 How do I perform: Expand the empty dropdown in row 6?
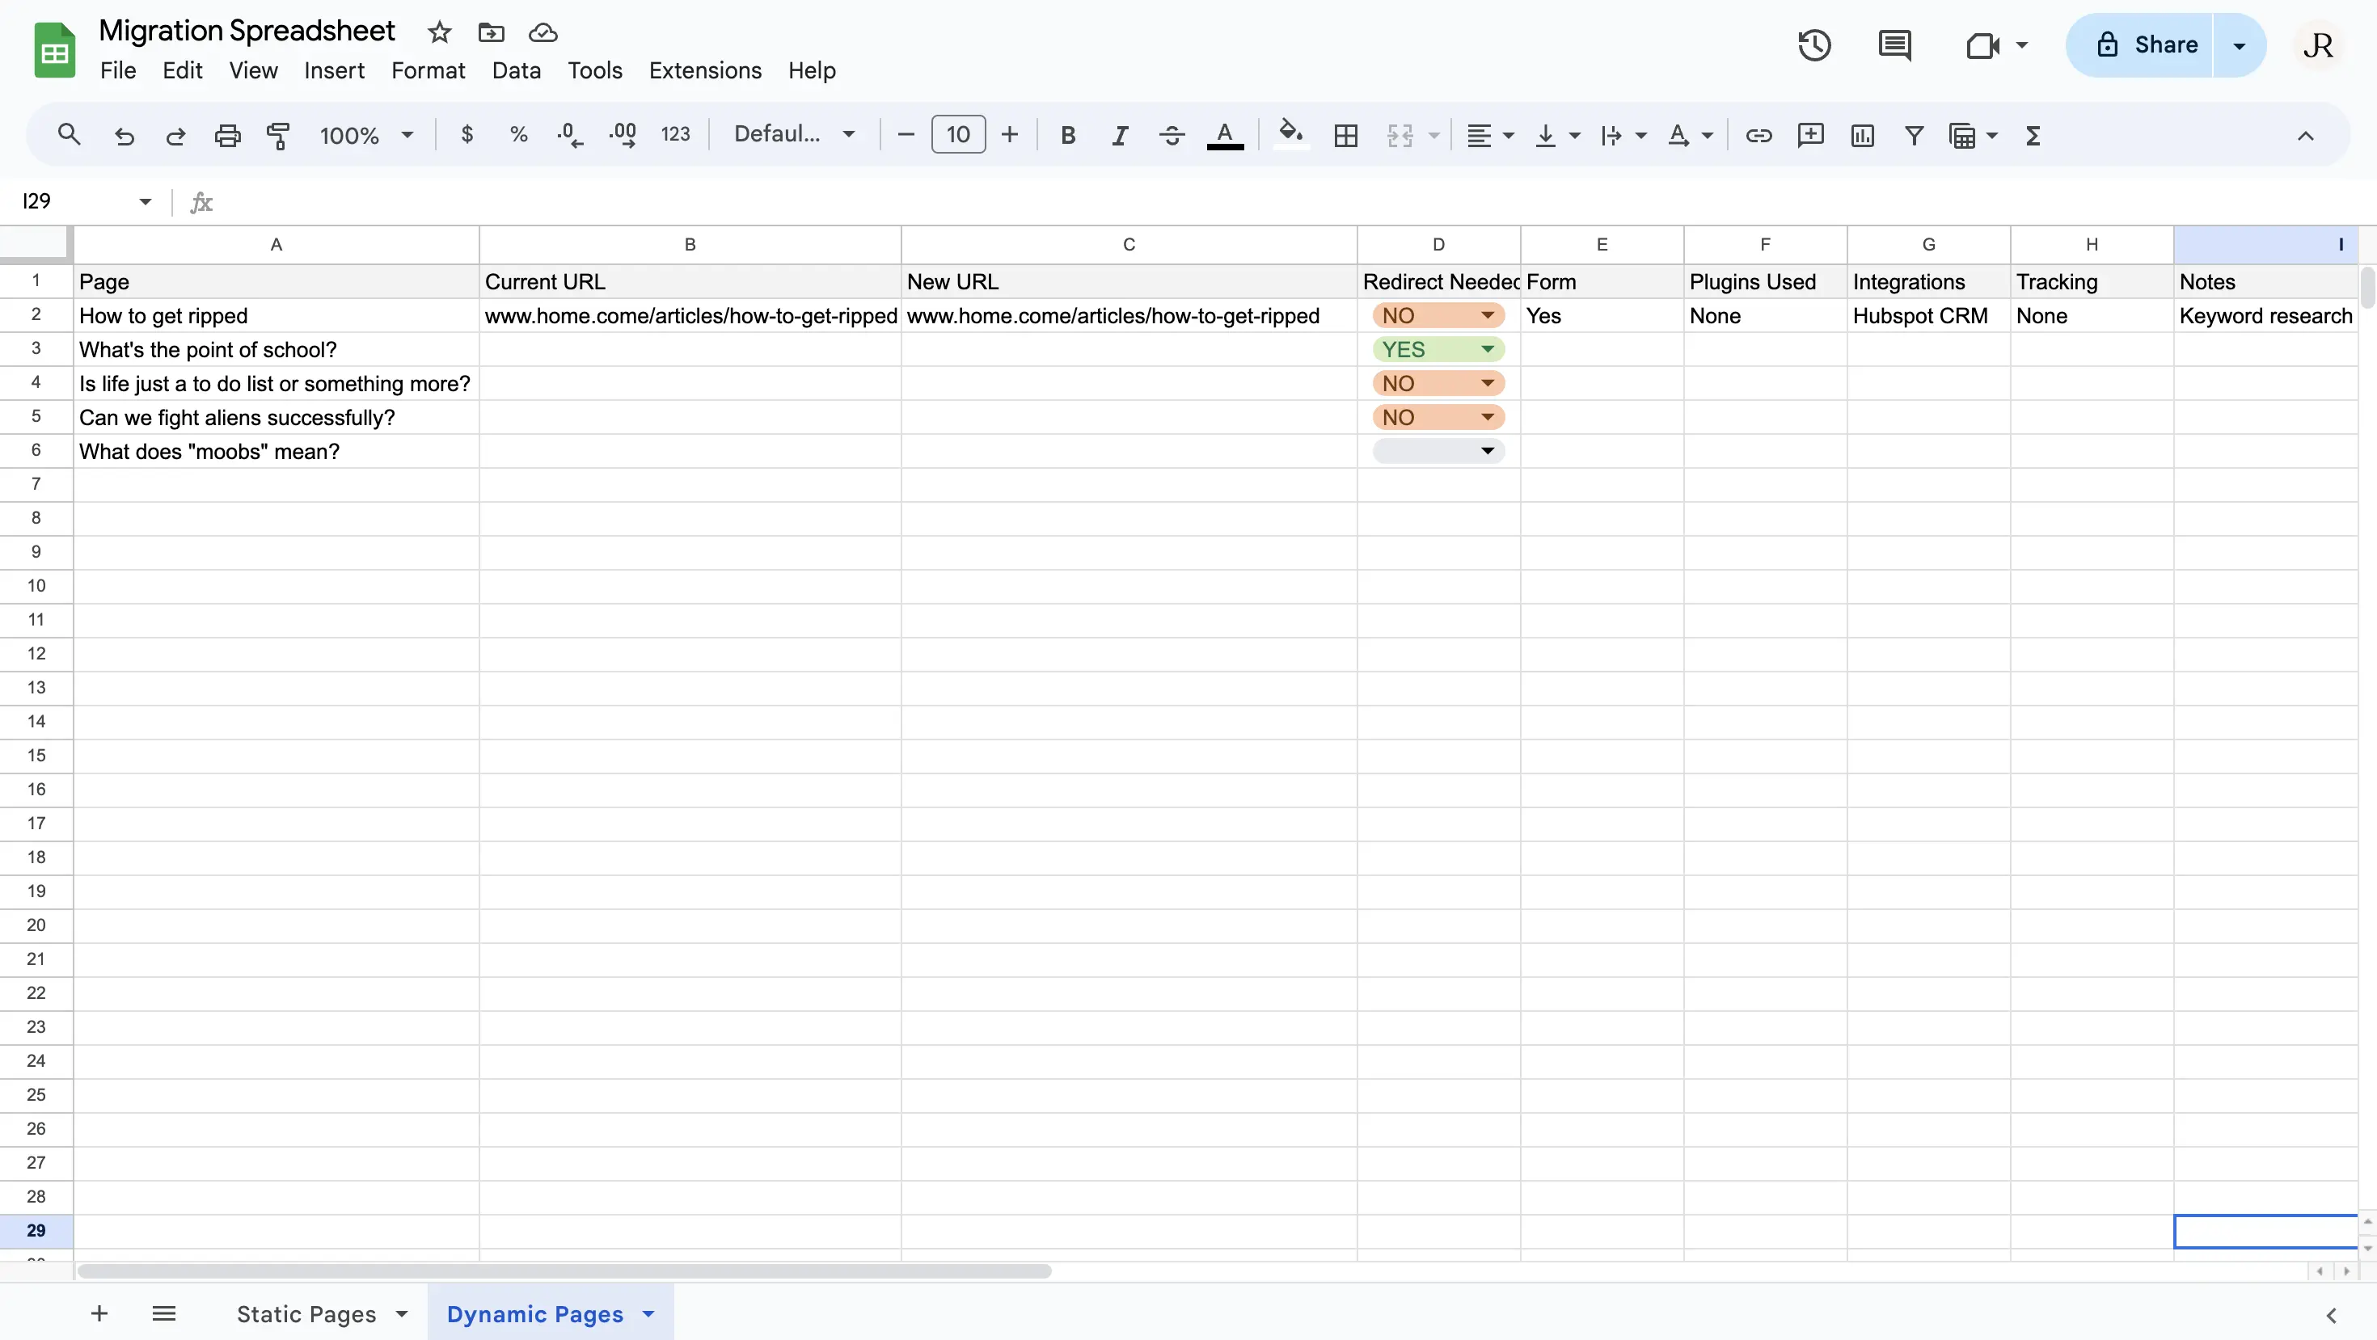pyautogui.click(x=1438, y=451)
